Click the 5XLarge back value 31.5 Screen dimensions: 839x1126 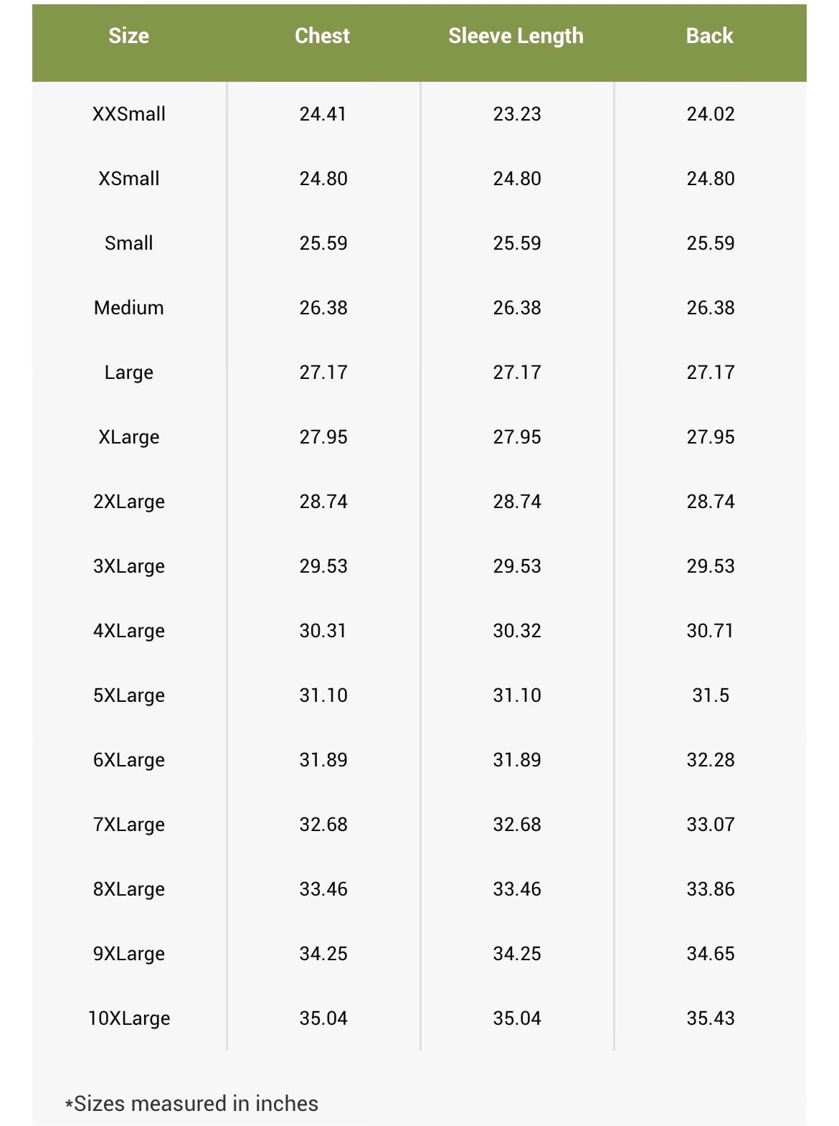click(711, 695)
